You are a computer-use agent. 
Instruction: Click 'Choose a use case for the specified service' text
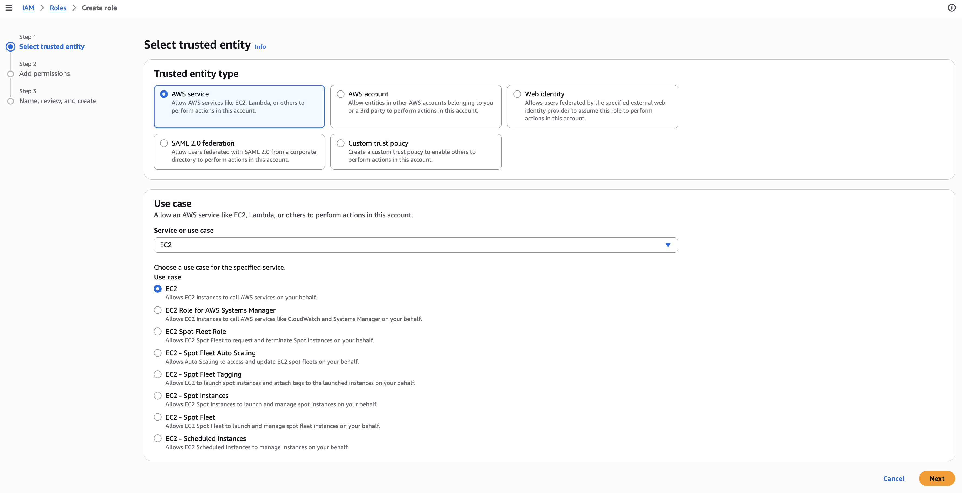(x=220, y=267)
